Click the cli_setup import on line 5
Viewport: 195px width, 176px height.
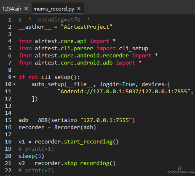pyautogui.click(x=134, y=49)
